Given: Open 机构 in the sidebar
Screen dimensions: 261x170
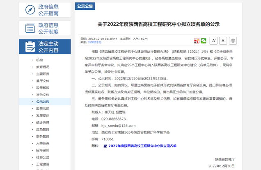Looking at the screenshot, I should (39, 60).
